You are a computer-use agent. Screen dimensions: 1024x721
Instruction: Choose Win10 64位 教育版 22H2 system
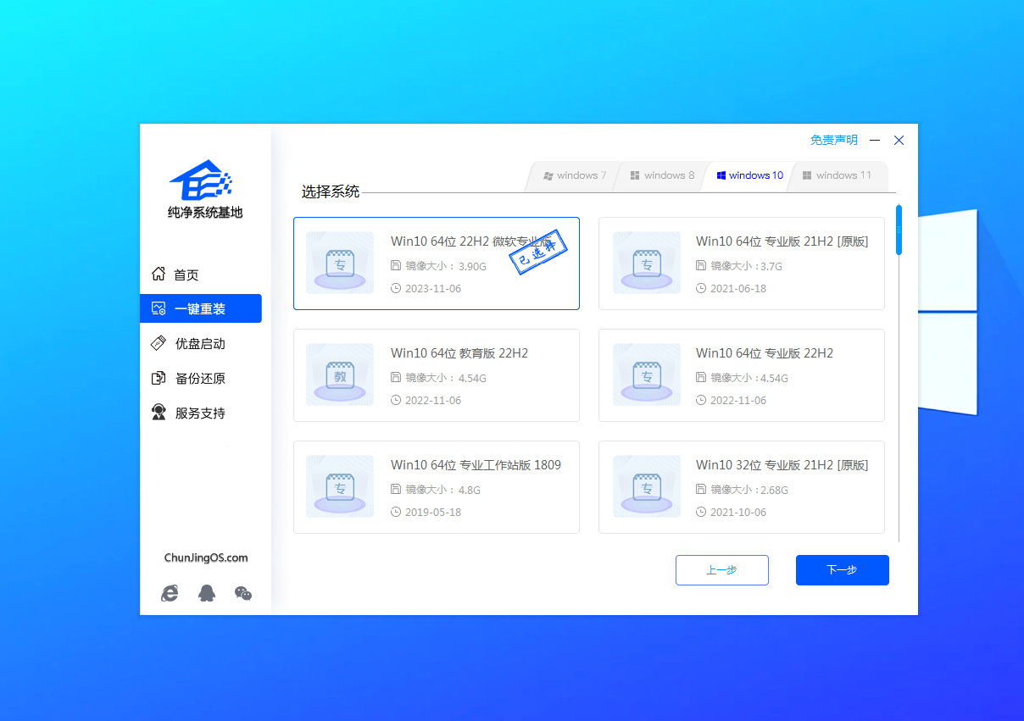click(437, 375)
